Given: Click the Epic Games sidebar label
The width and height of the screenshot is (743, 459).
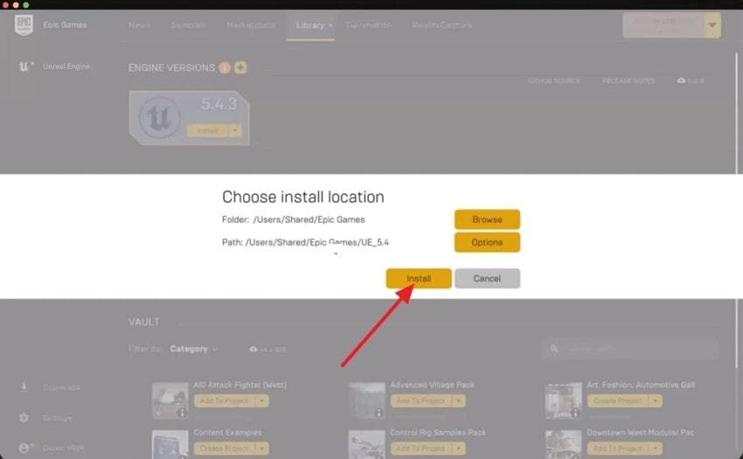Looking at the screenshot, I should [x=65, y=24].
